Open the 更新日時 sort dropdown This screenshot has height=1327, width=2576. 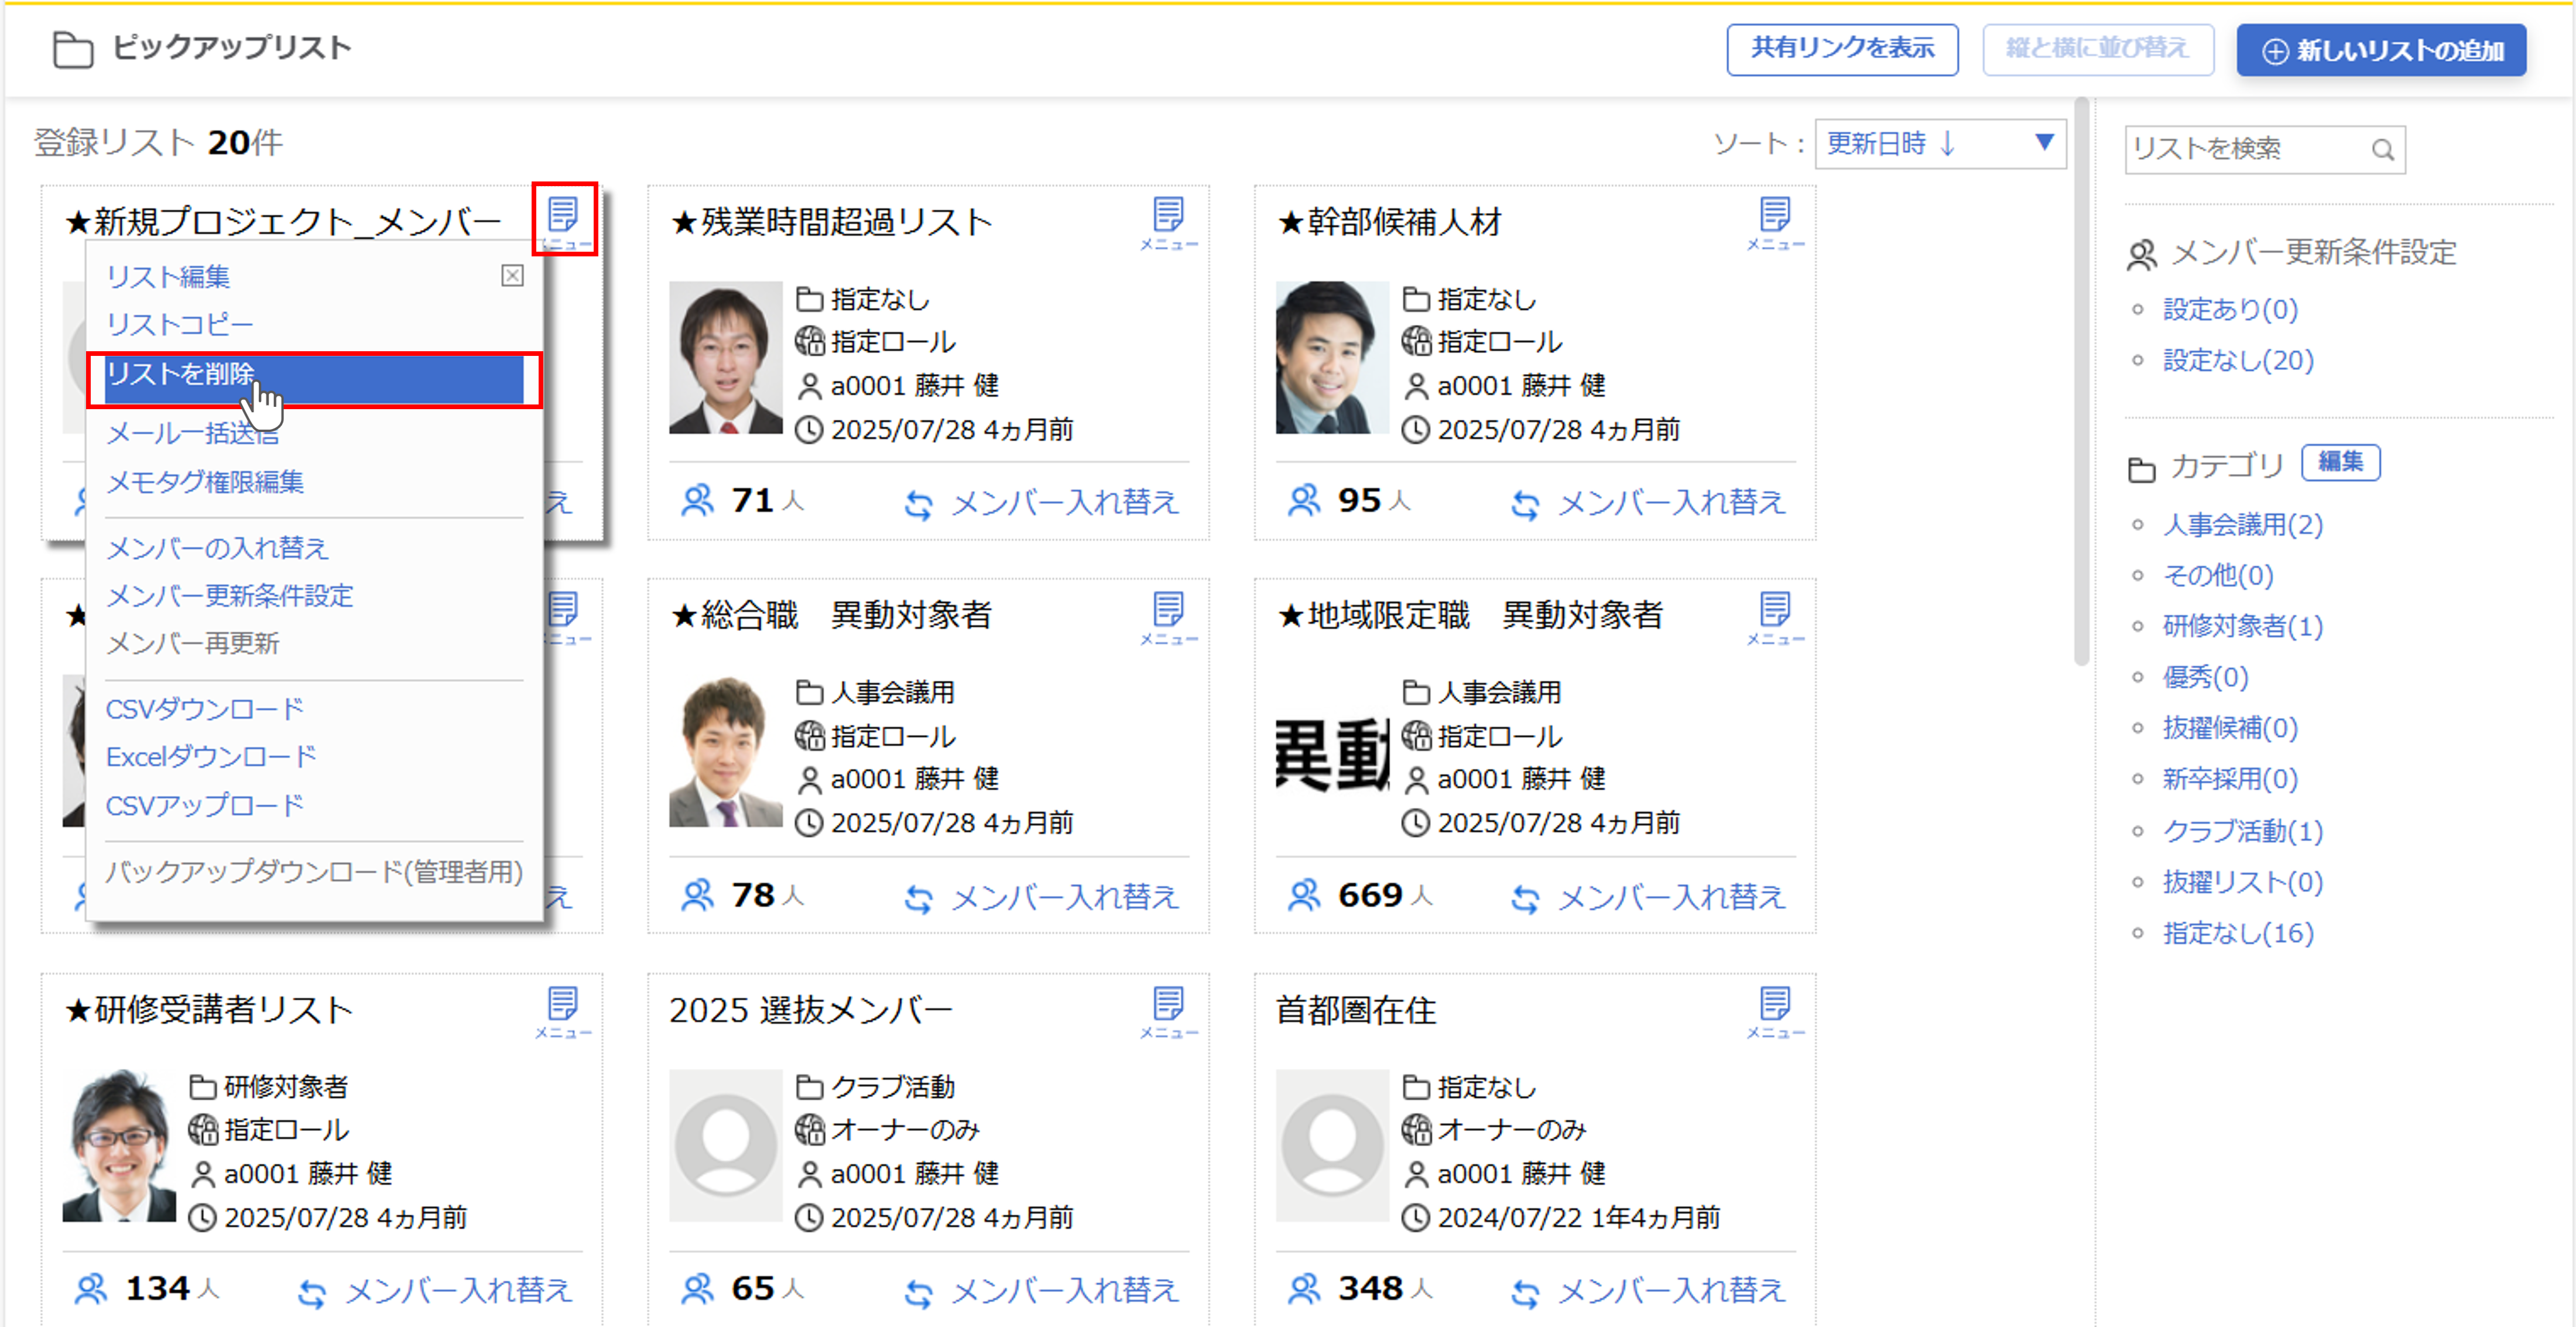click(x=1939, y=144)
